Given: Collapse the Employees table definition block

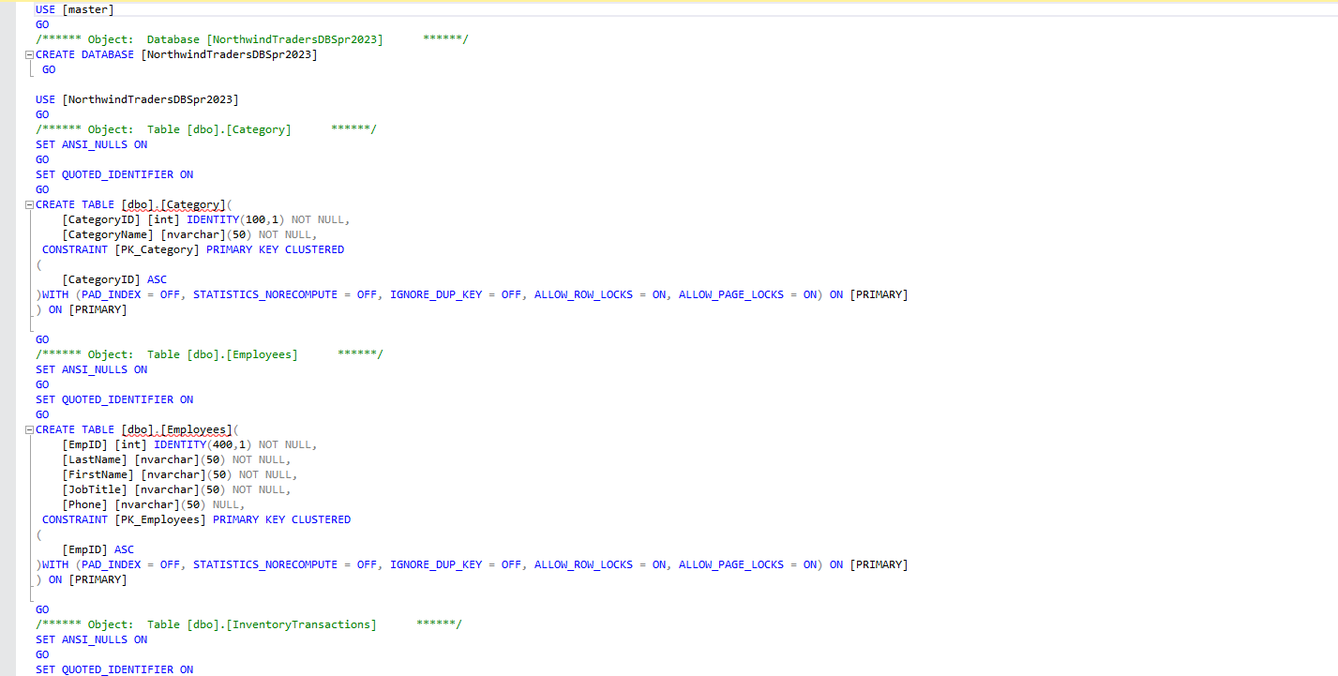Looking at the screenshot, I should (29, 429).
